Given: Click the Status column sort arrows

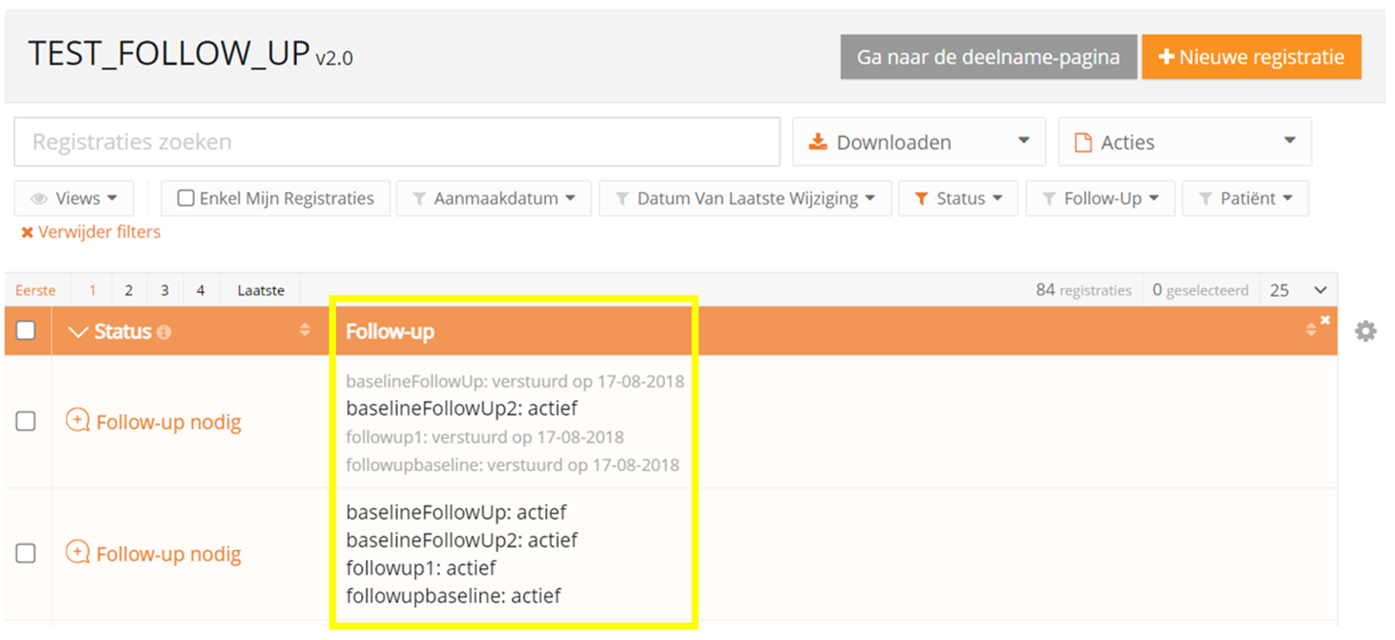Looking at the screenshot, I should click(304, 330).
